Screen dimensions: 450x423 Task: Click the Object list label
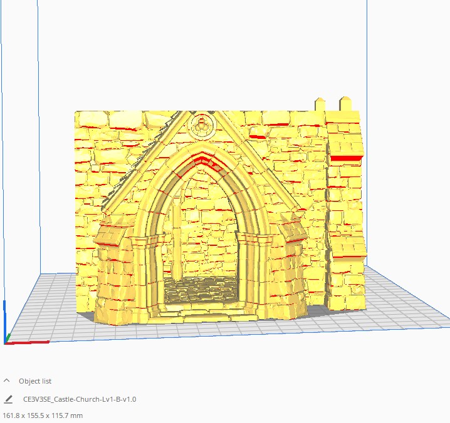[35, 381]
